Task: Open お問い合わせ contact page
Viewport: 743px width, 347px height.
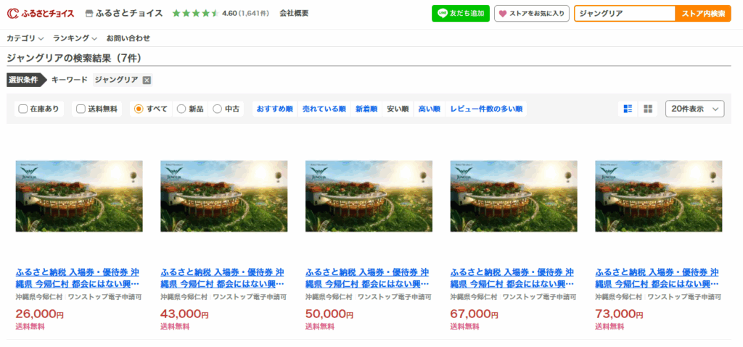Action: click(128, 38)
